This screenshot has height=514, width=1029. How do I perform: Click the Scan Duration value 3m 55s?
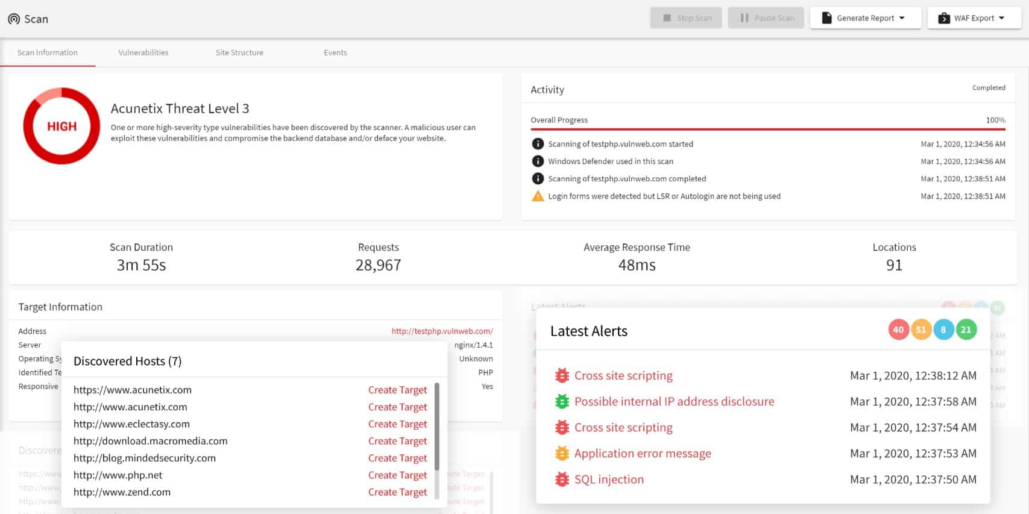click(141, 265)
